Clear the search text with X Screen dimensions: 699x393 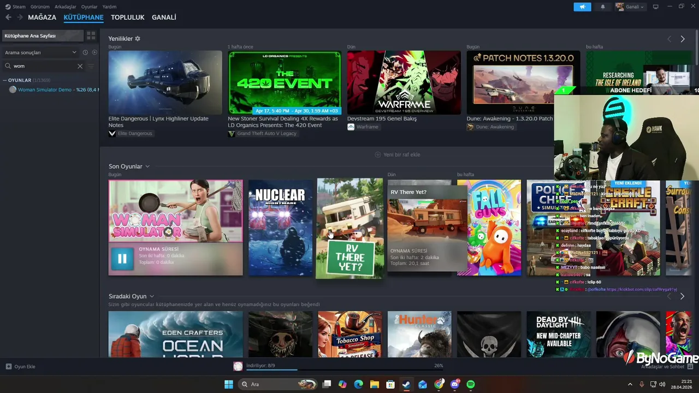(80, 66)
